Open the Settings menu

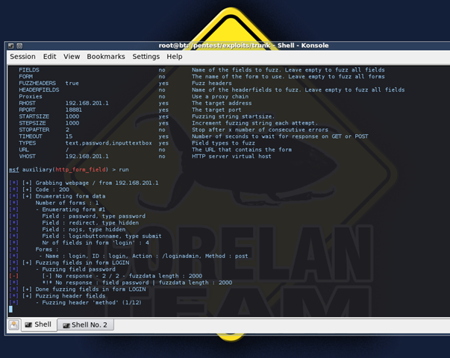pos(146,57)
